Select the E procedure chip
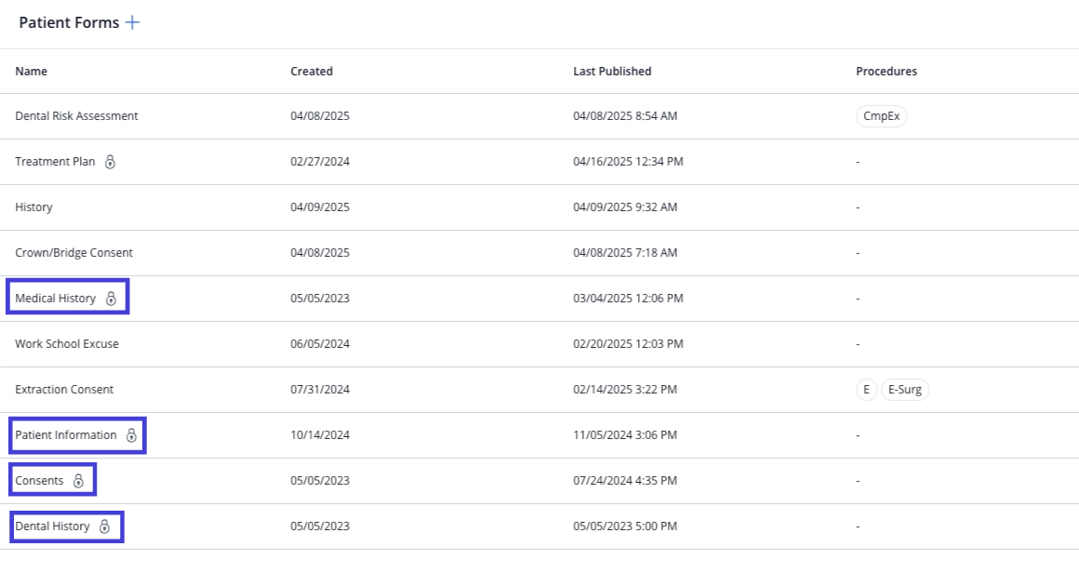 (866, 390)
